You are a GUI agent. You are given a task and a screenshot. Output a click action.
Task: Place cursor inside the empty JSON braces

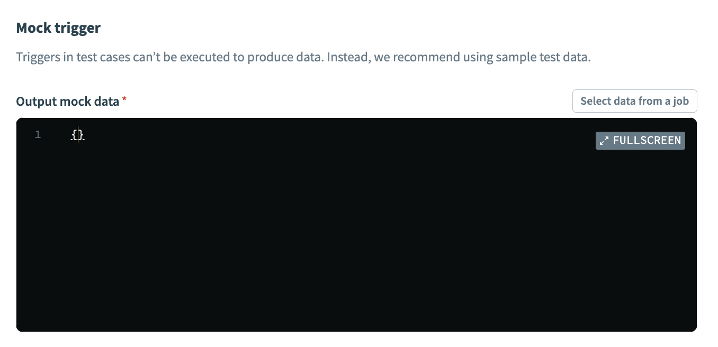[77, 135]
